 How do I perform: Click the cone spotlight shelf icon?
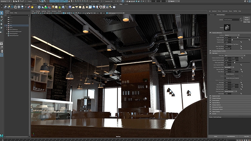click(x=83, y=7)
